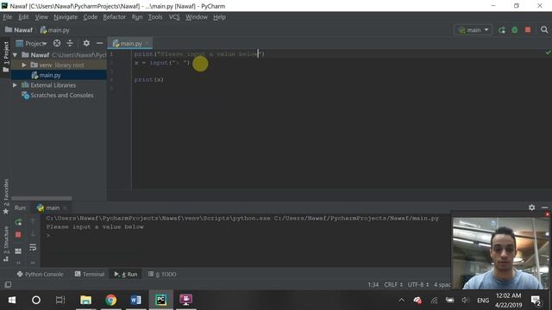The width and height of the screenshot is (552, 310).
Task: Toggle the Structure side tool window
Action: tap(6, 243)
